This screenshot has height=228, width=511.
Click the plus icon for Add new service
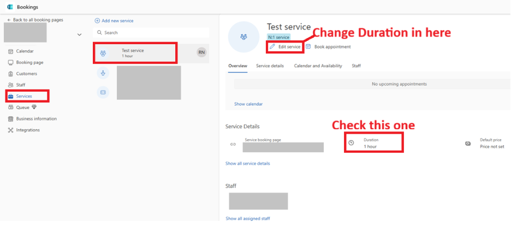click(97, 21)
